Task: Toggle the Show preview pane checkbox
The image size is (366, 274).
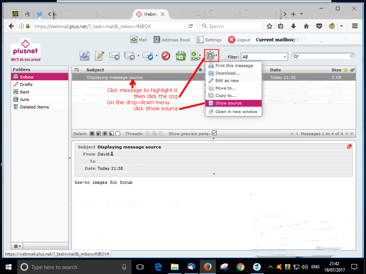Action: click(x=214, y=133)
